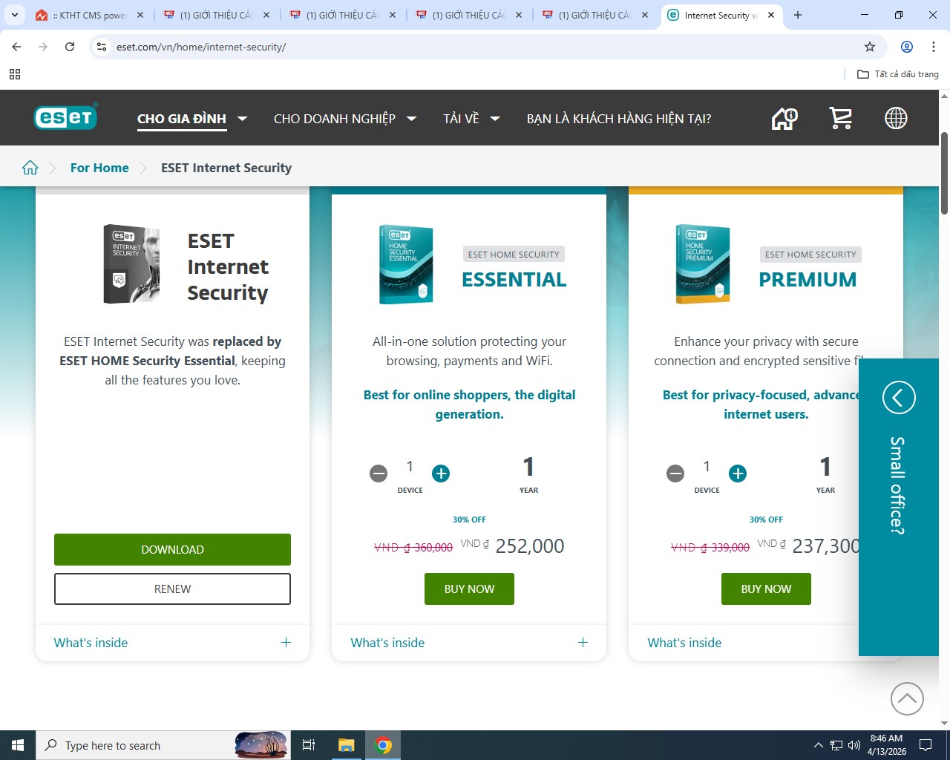Image resolution: width=950 pixels, height=760 pixels.
Task: Click the browser back arrow
Action: pos(16,47)
